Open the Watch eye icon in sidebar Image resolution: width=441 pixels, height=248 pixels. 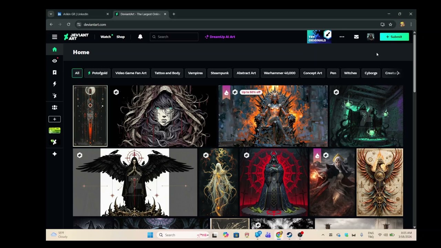pyautogui.click(x=54, y=61)
